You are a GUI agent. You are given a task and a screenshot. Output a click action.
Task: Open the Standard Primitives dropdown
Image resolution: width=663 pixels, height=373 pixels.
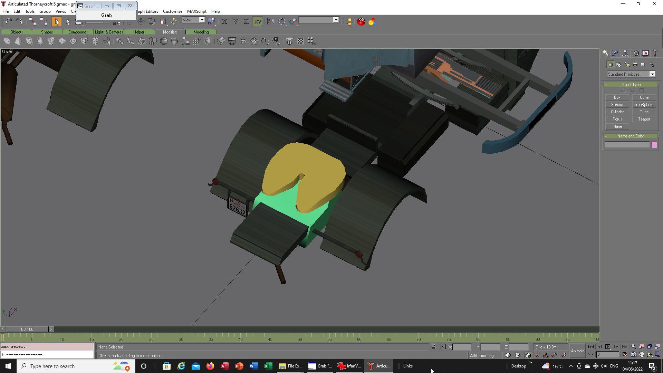coord(652,74)
